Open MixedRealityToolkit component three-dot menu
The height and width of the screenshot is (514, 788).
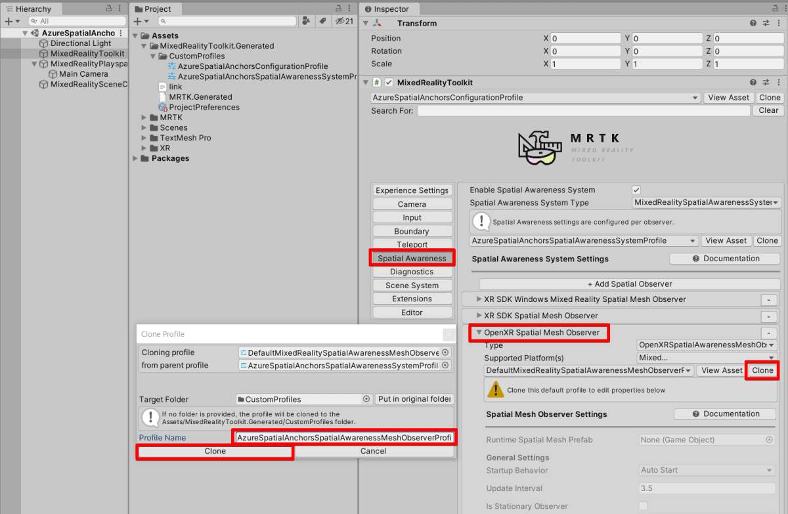pyautogui.click(x=777, y=83)
